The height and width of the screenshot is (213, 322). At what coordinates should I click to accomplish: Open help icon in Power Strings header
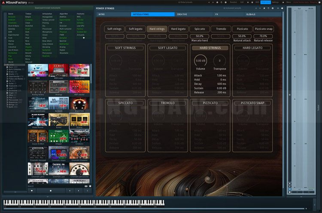point(282,8)
